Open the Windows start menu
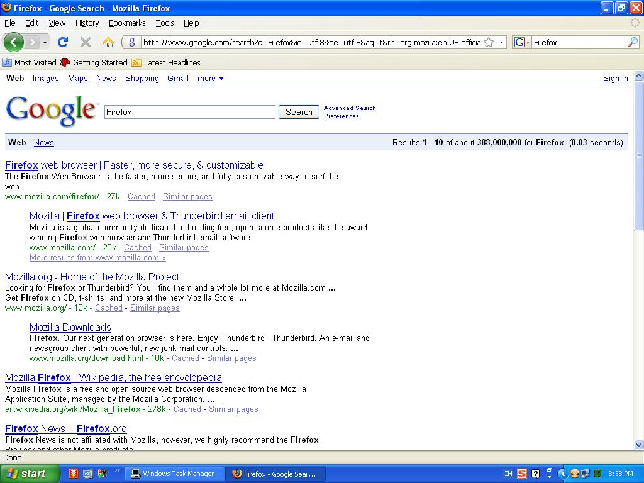Image resolution: width=644 pixels, height=483 pixels. click(29, 474)
